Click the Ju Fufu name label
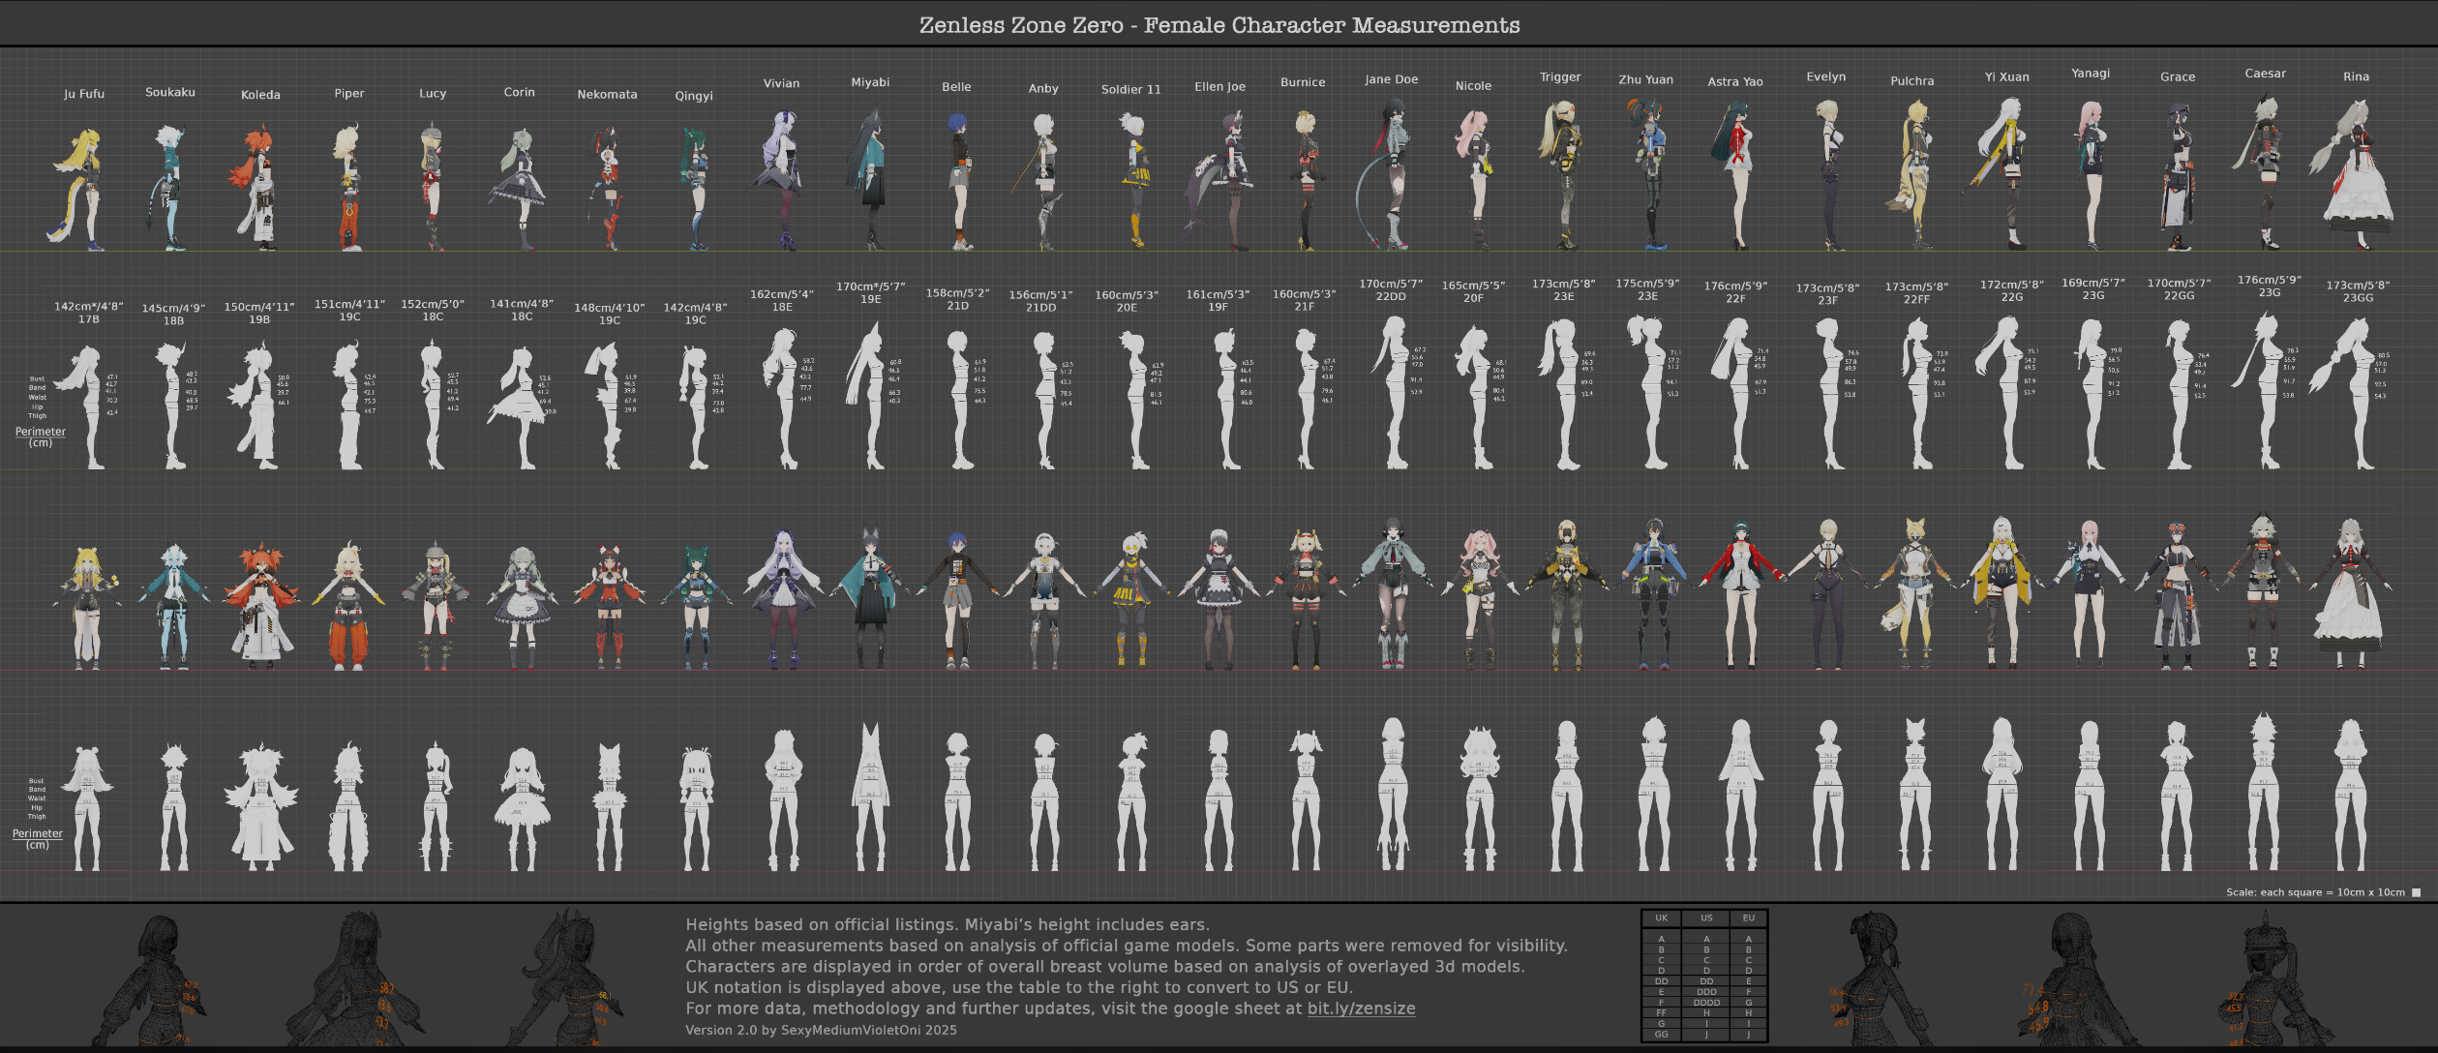The height and width of the screenshot is (1053, 2438). point(84,94)
